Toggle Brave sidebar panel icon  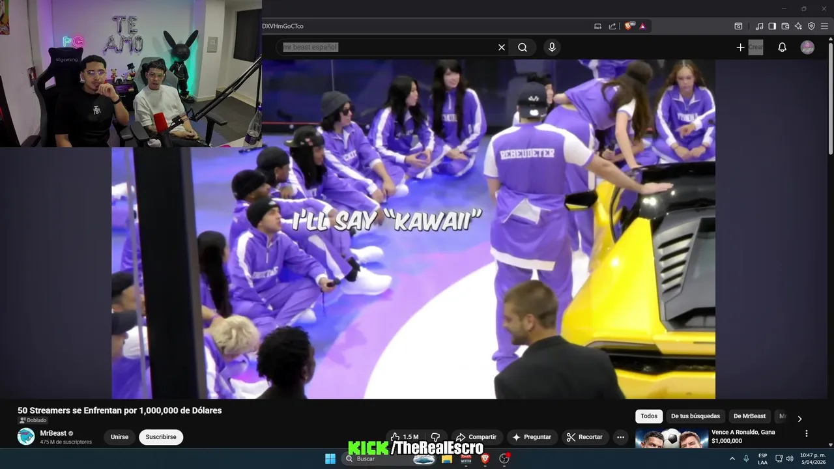point(772,26)
